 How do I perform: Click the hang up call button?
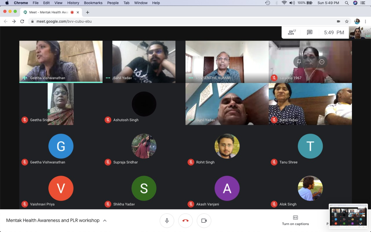click(185, 221)
